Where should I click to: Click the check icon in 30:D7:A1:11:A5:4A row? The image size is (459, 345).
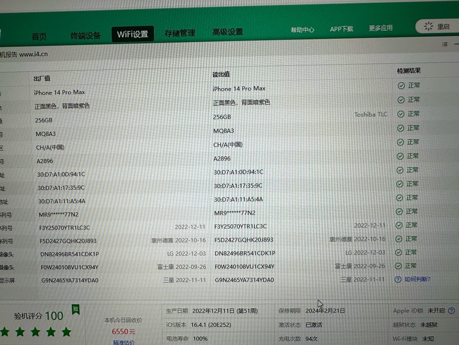pyautogui.click(x=399, y=198)
